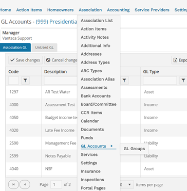Click the Code column filter icon

25,81
